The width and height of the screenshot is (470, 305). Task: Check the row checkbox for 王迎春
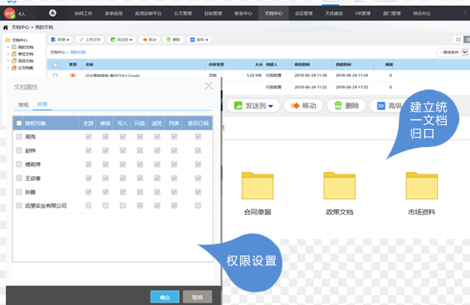pyautogui.click(x=19, y=178)
